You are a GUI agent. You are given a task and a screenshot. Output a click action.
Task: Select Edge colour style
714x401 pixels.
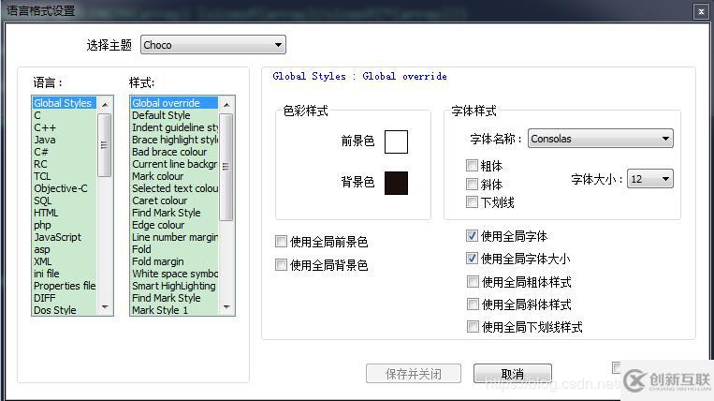point(174,225)
